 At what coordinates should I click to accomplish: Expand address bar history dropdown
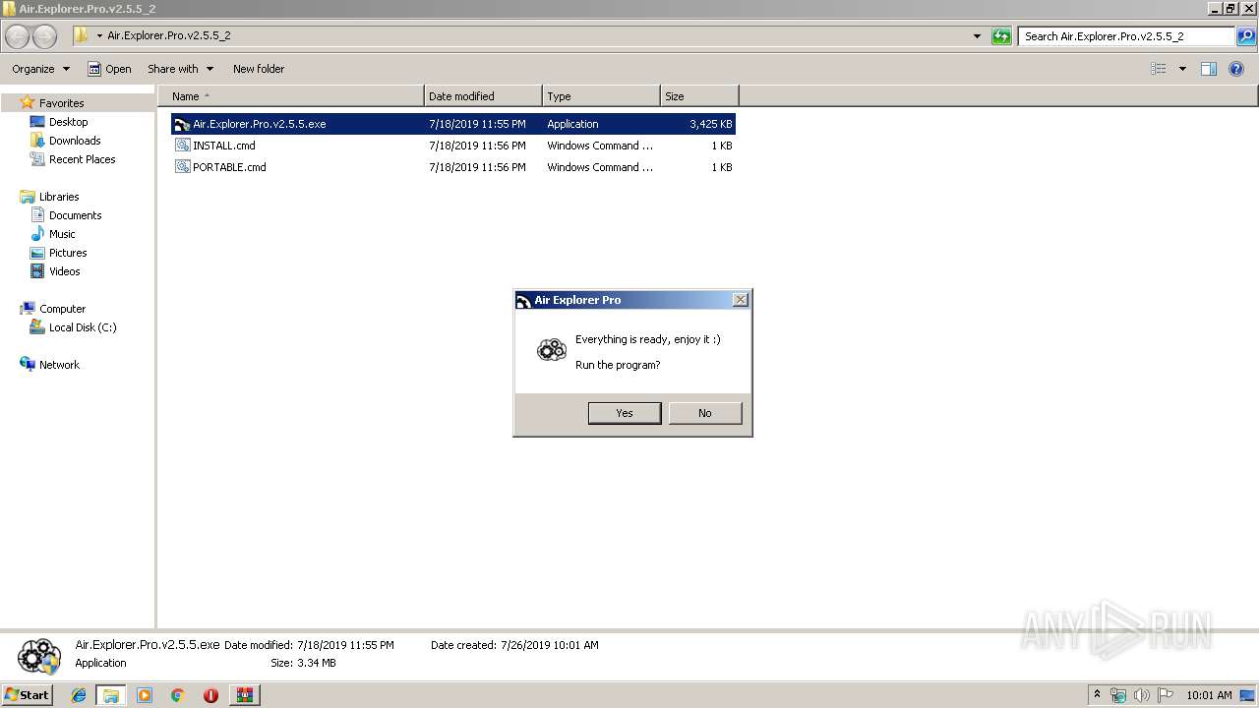pyautogui.click(x=977, y=36)
